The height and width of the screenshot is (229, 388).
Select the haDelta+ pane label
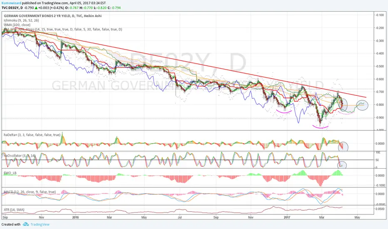[x=32, y=134]
